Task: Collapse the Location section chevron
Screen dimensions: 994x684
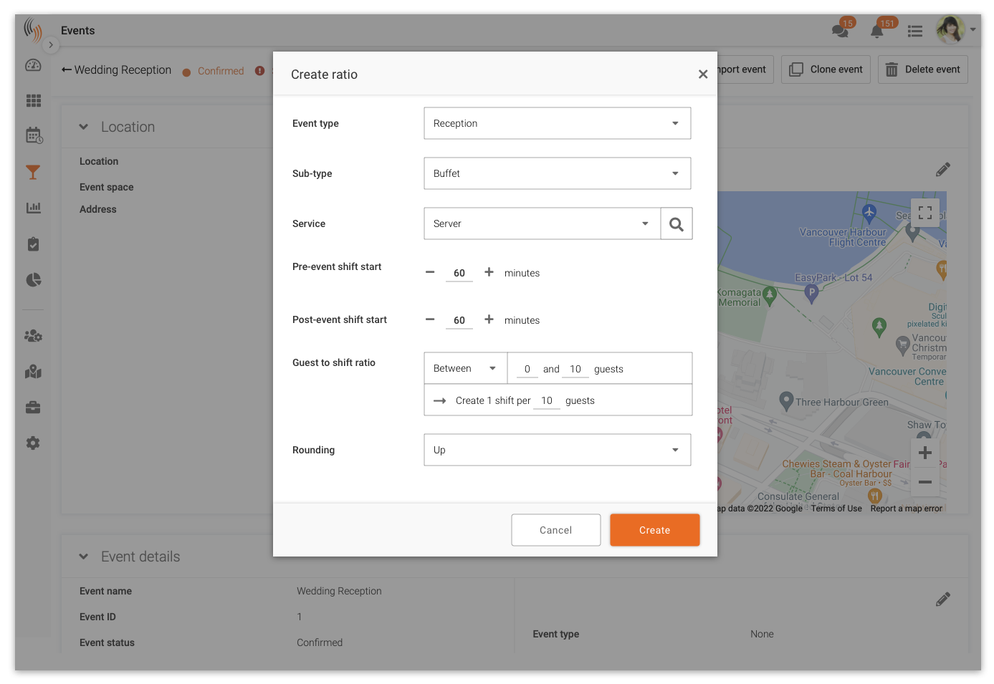Action: 84,127
